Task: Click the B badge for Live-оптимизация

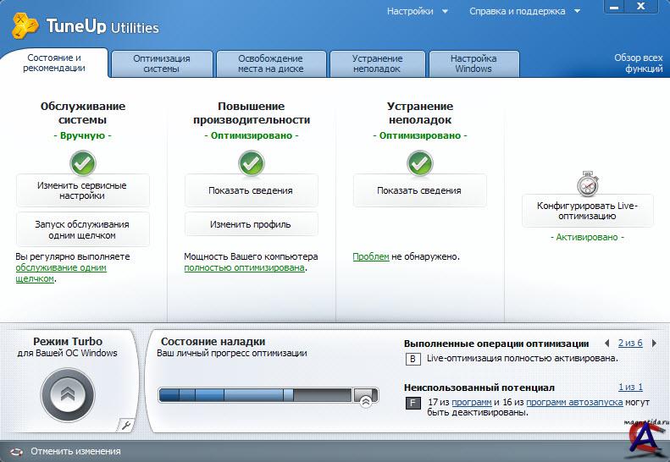Action: coord(413,360)
